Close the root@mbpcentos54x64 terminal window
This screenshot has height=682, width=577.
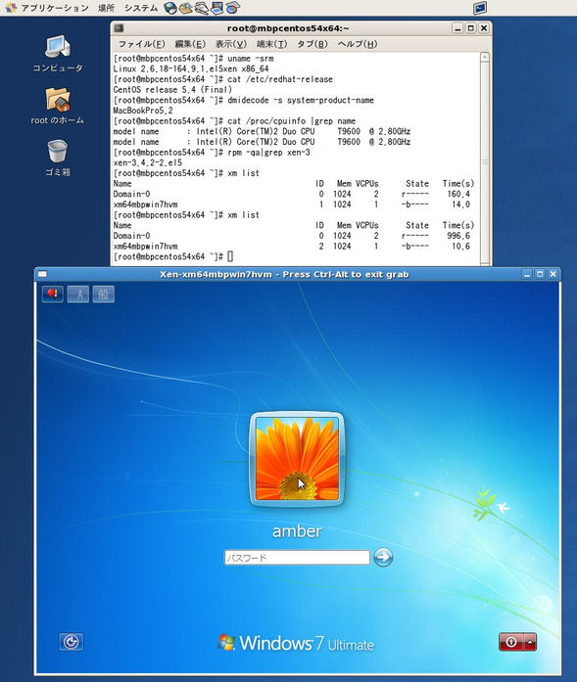[x=483, y=28]
